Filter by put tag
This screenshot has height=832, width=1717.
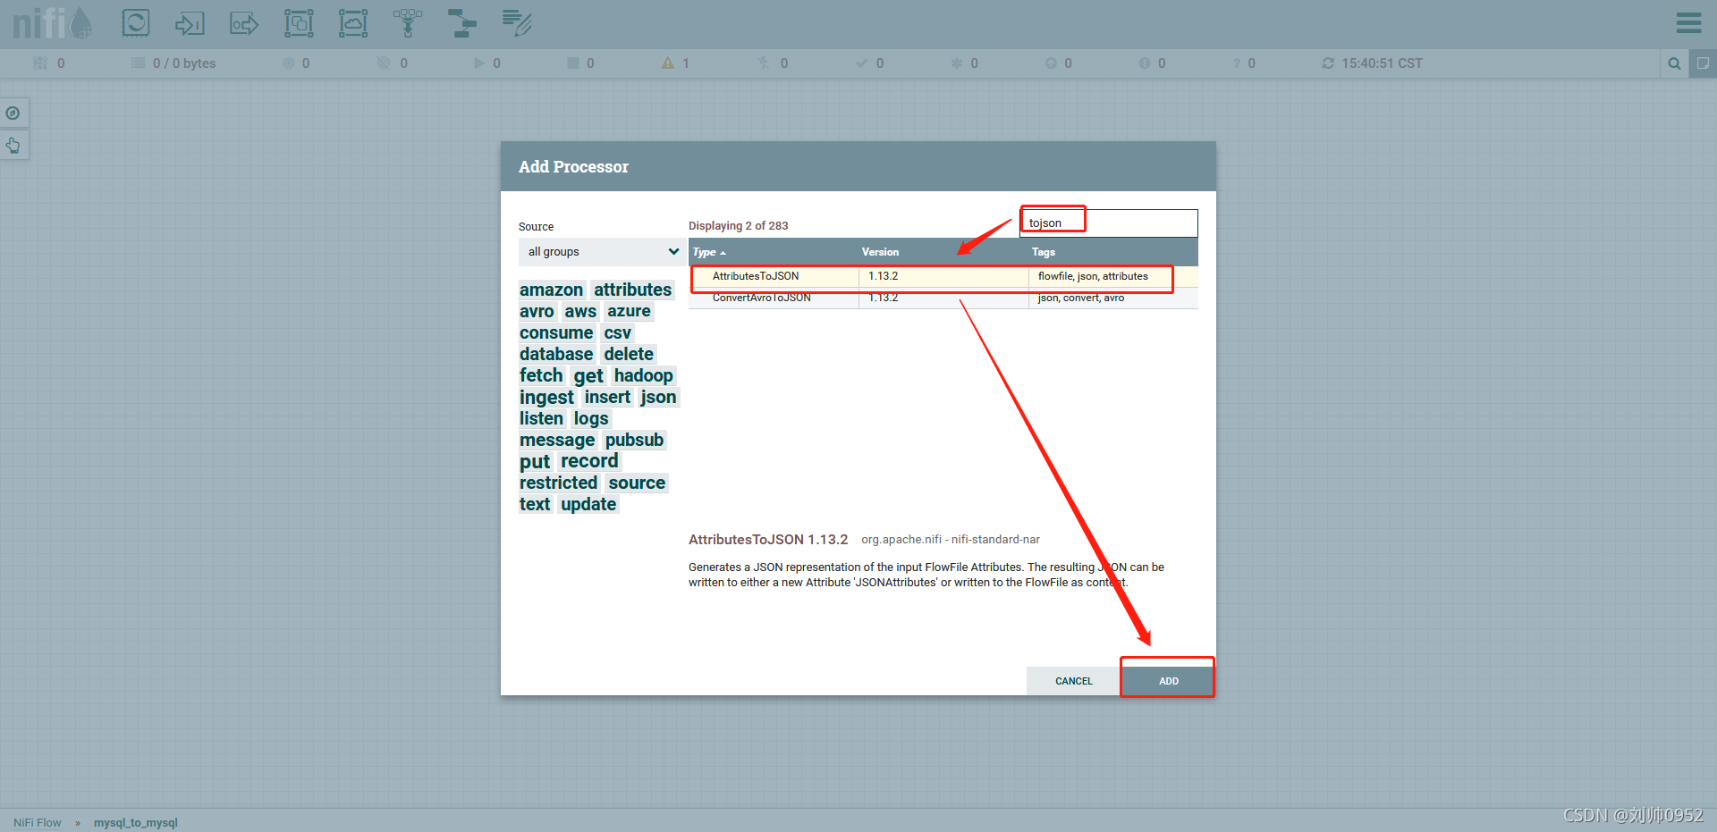click(x=535, y=461)
